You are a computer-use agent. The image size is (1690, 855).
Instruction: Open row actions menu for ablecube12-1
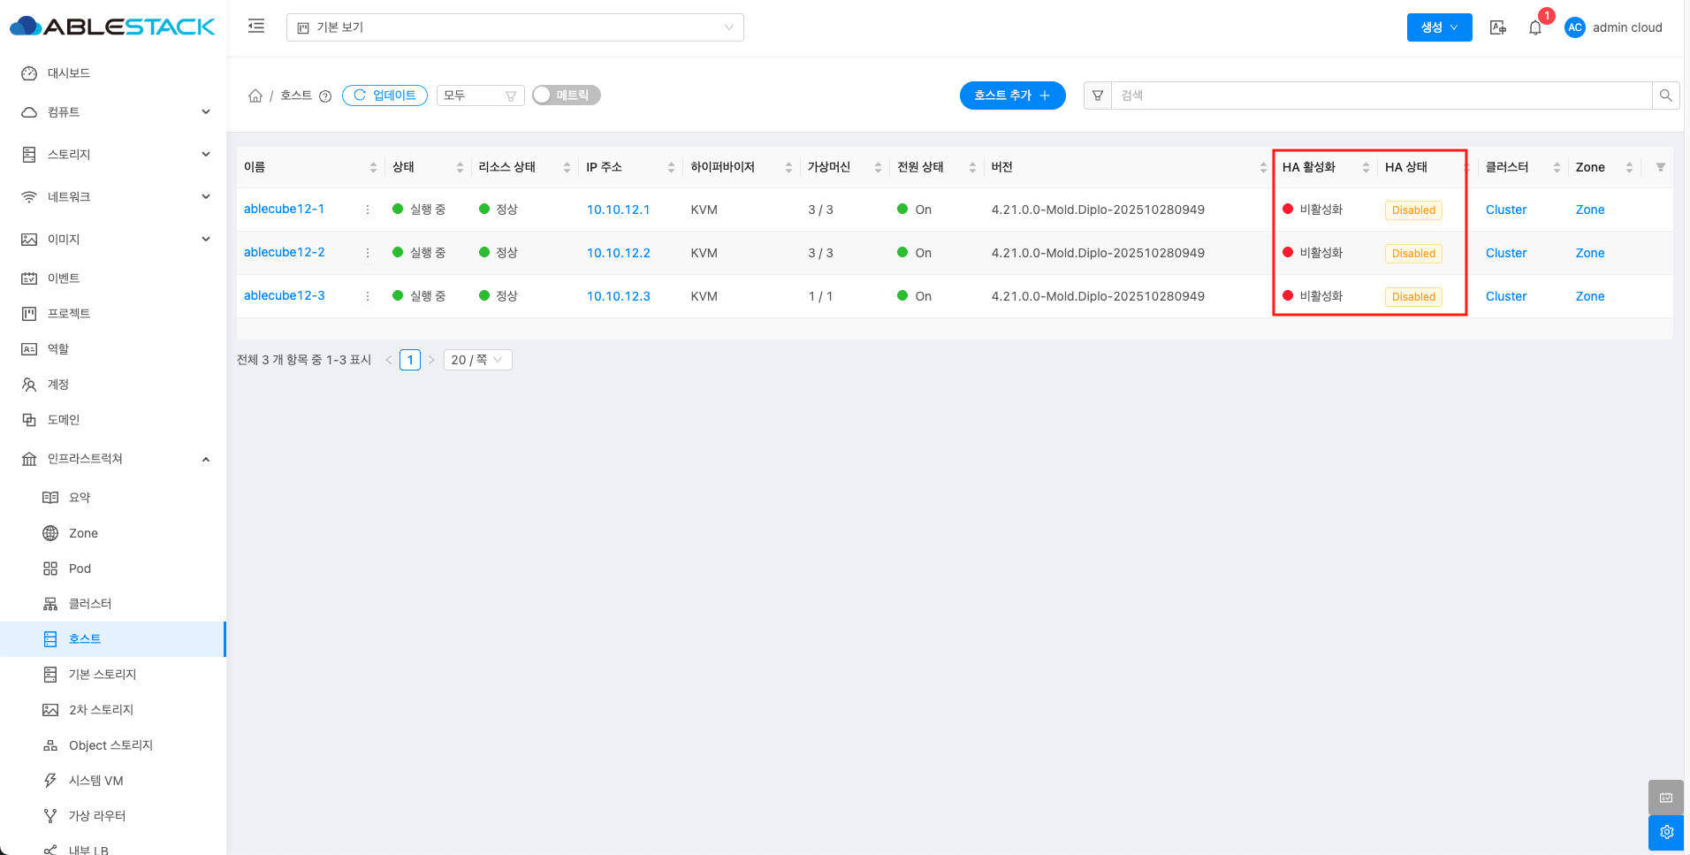click(368, 210)
